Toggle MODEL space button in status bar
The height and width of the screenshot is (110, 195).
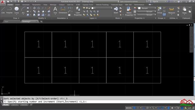[x=129, y=108]
